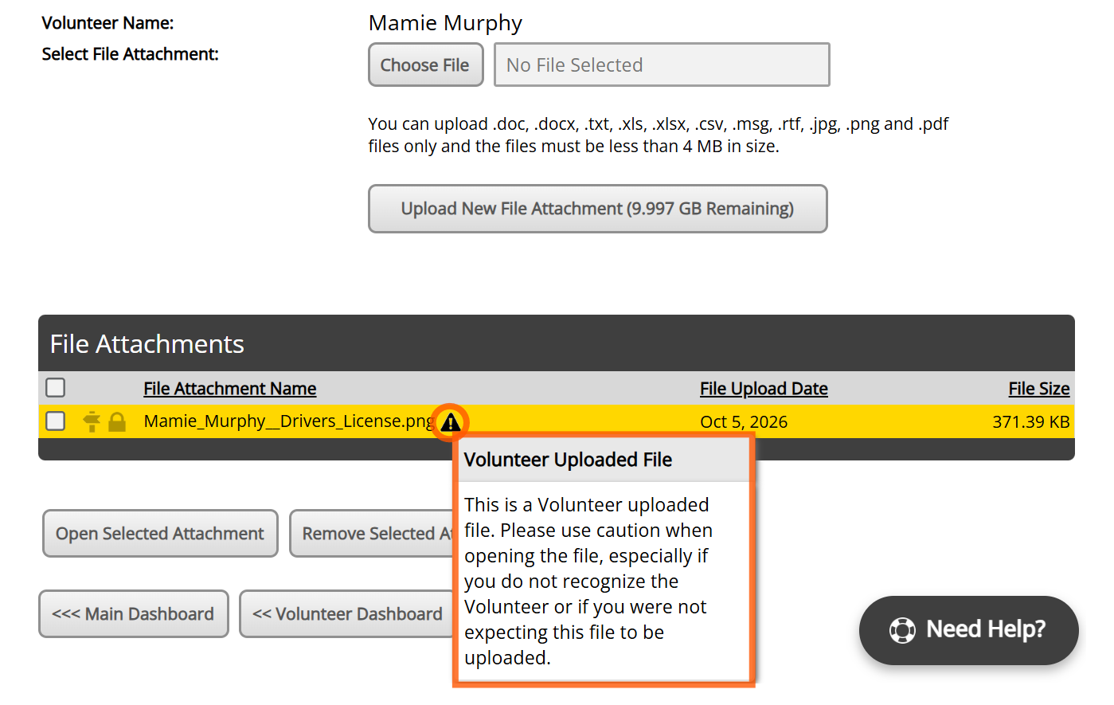Toggle the select-all checkbox in header
This screenshot has height=705, width=1114.
tap(56, 388)
